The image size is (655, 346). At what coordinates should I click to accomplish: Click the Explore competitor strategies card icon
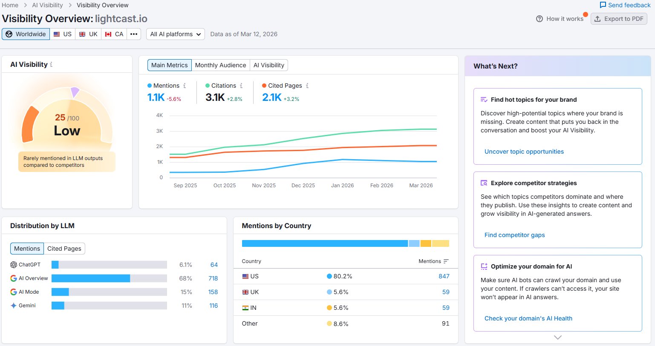click(x=484, y=183)
